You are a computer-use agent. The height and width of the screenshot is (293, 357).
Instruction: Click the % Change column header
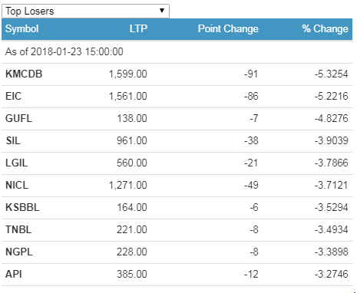[325, 28]
